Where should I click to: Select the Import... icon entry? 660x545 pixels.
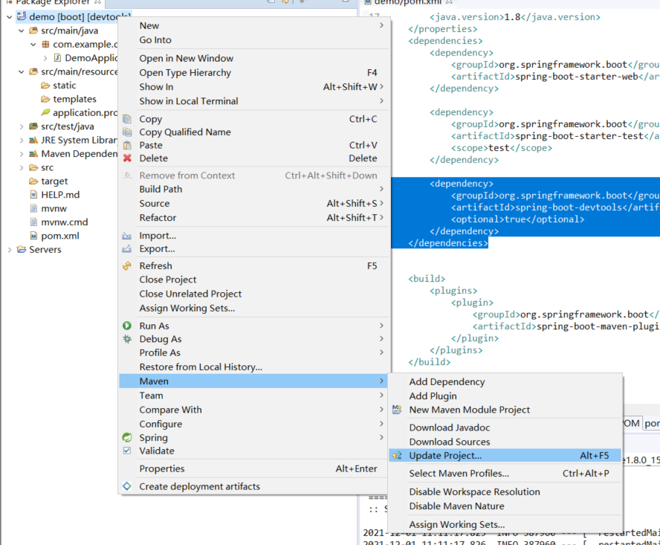pyautogui.click(x=126, y=236)
